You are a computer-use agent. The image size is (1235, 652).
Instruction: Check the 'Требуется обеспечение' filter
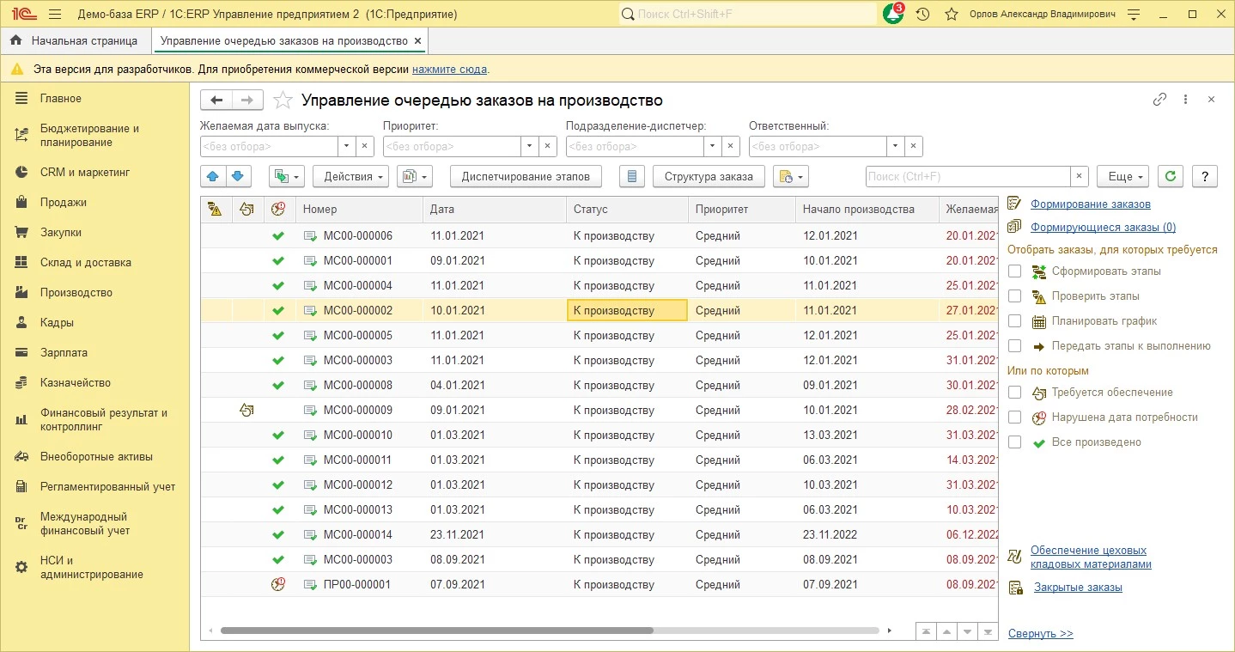tap(1015, 393)
